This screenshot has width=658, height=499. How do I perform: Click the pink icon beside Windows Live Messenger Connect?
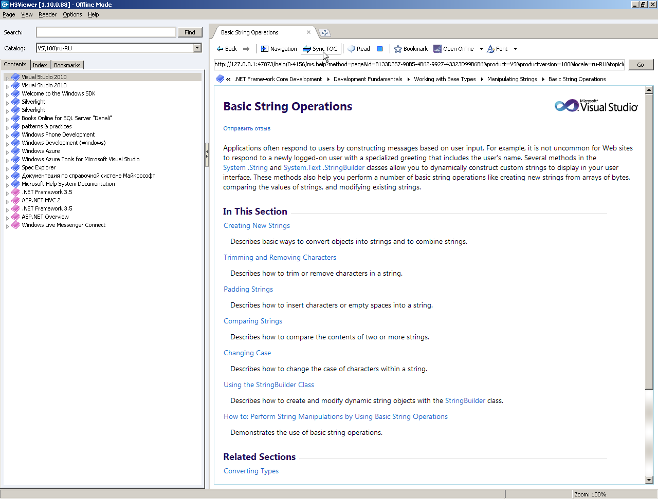pos(15,225)
